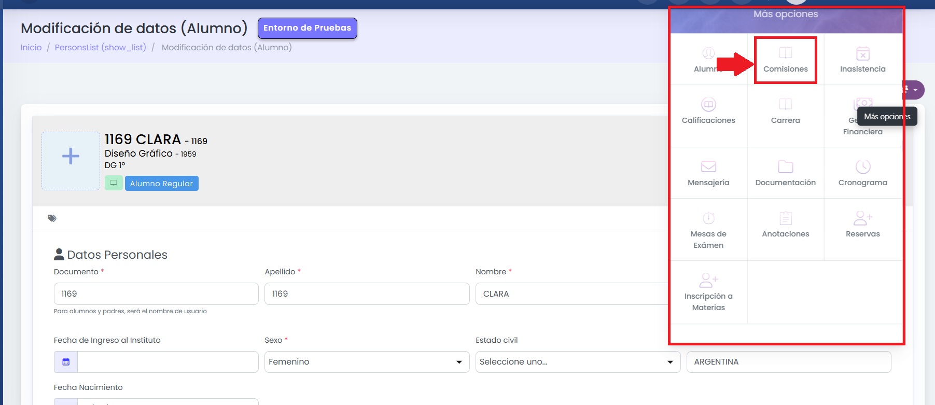Click the DG 1° course text
This screenshot has height=405, width=935.
(115, 165)
